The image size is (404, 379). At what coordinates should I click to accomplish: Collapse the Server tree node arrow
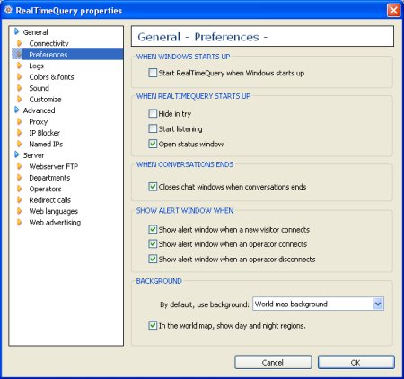click(16, 155)
